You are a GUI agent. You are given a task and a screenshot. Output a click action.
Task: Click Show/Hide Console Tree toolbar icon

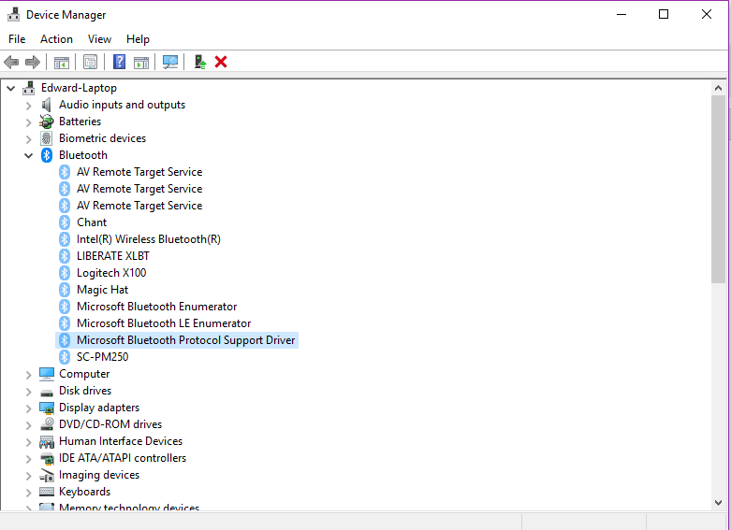[x=62, y=62]
